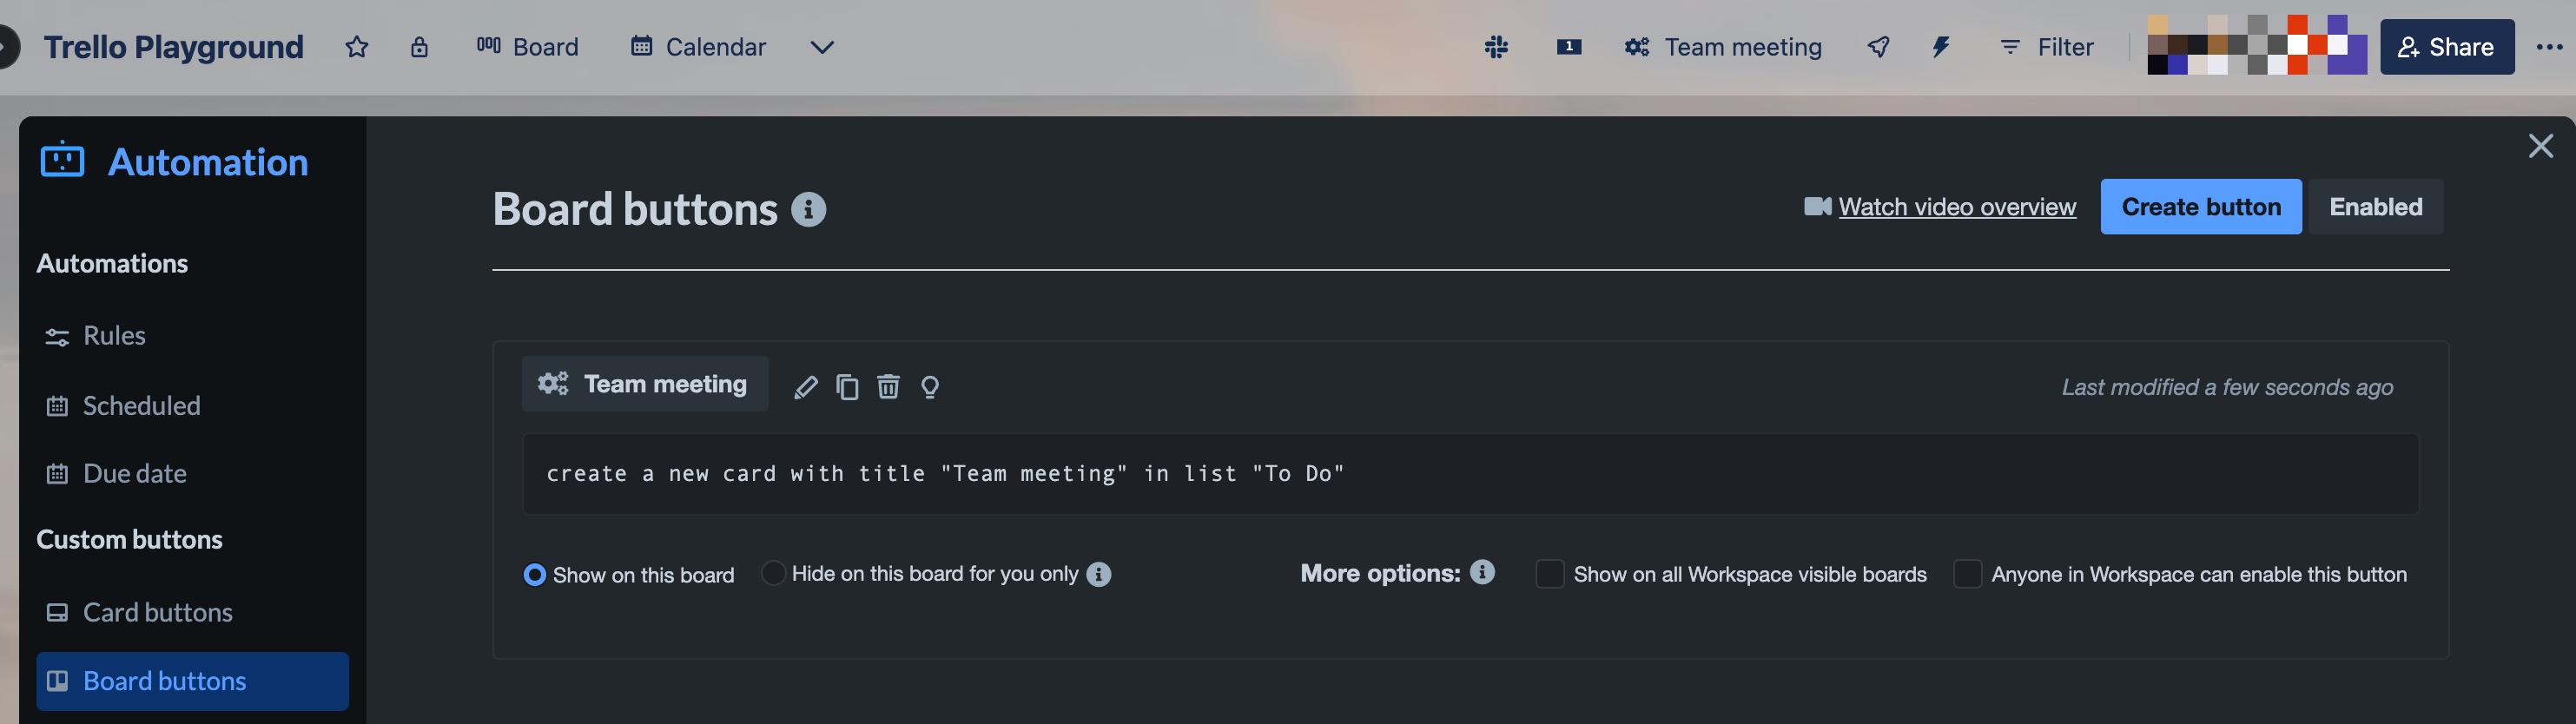The width and height of the screenshot is (2576, 724).
Task: Star the Trello Playground board
Action: (x=356, y=46)
